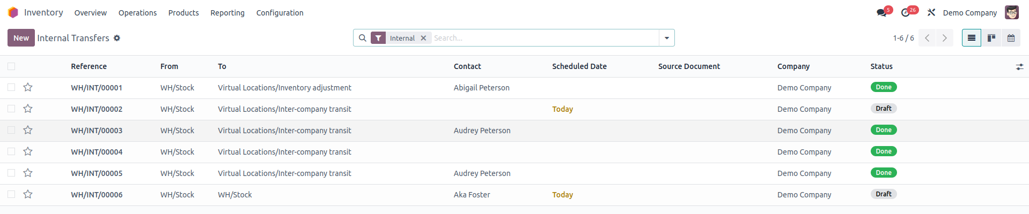Mark WH/INT/00006 as favorite star
The width and height of the screenshot is (1029, 214).
(x=28, y=194)
